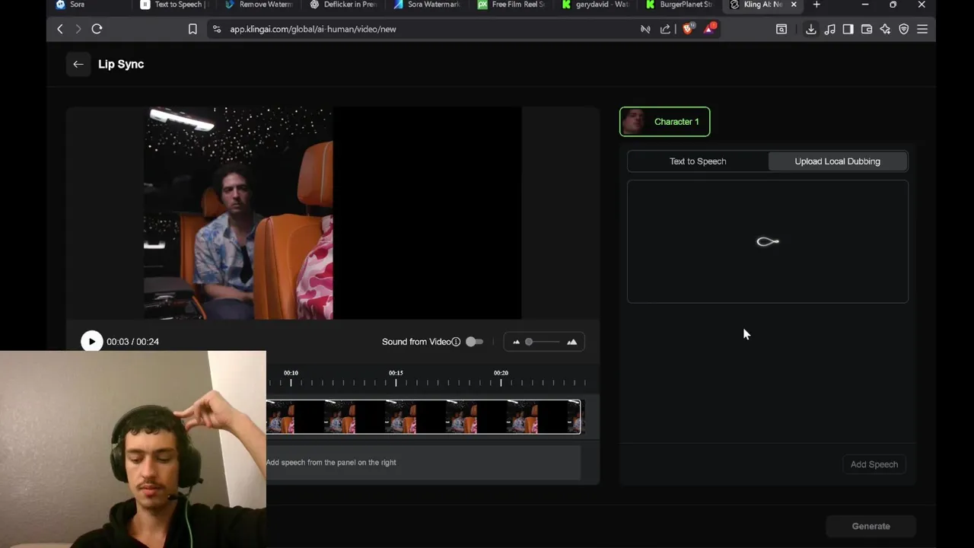Click the Generate button
This screenshot has height=548, width=974.
[x=871, y=526]
